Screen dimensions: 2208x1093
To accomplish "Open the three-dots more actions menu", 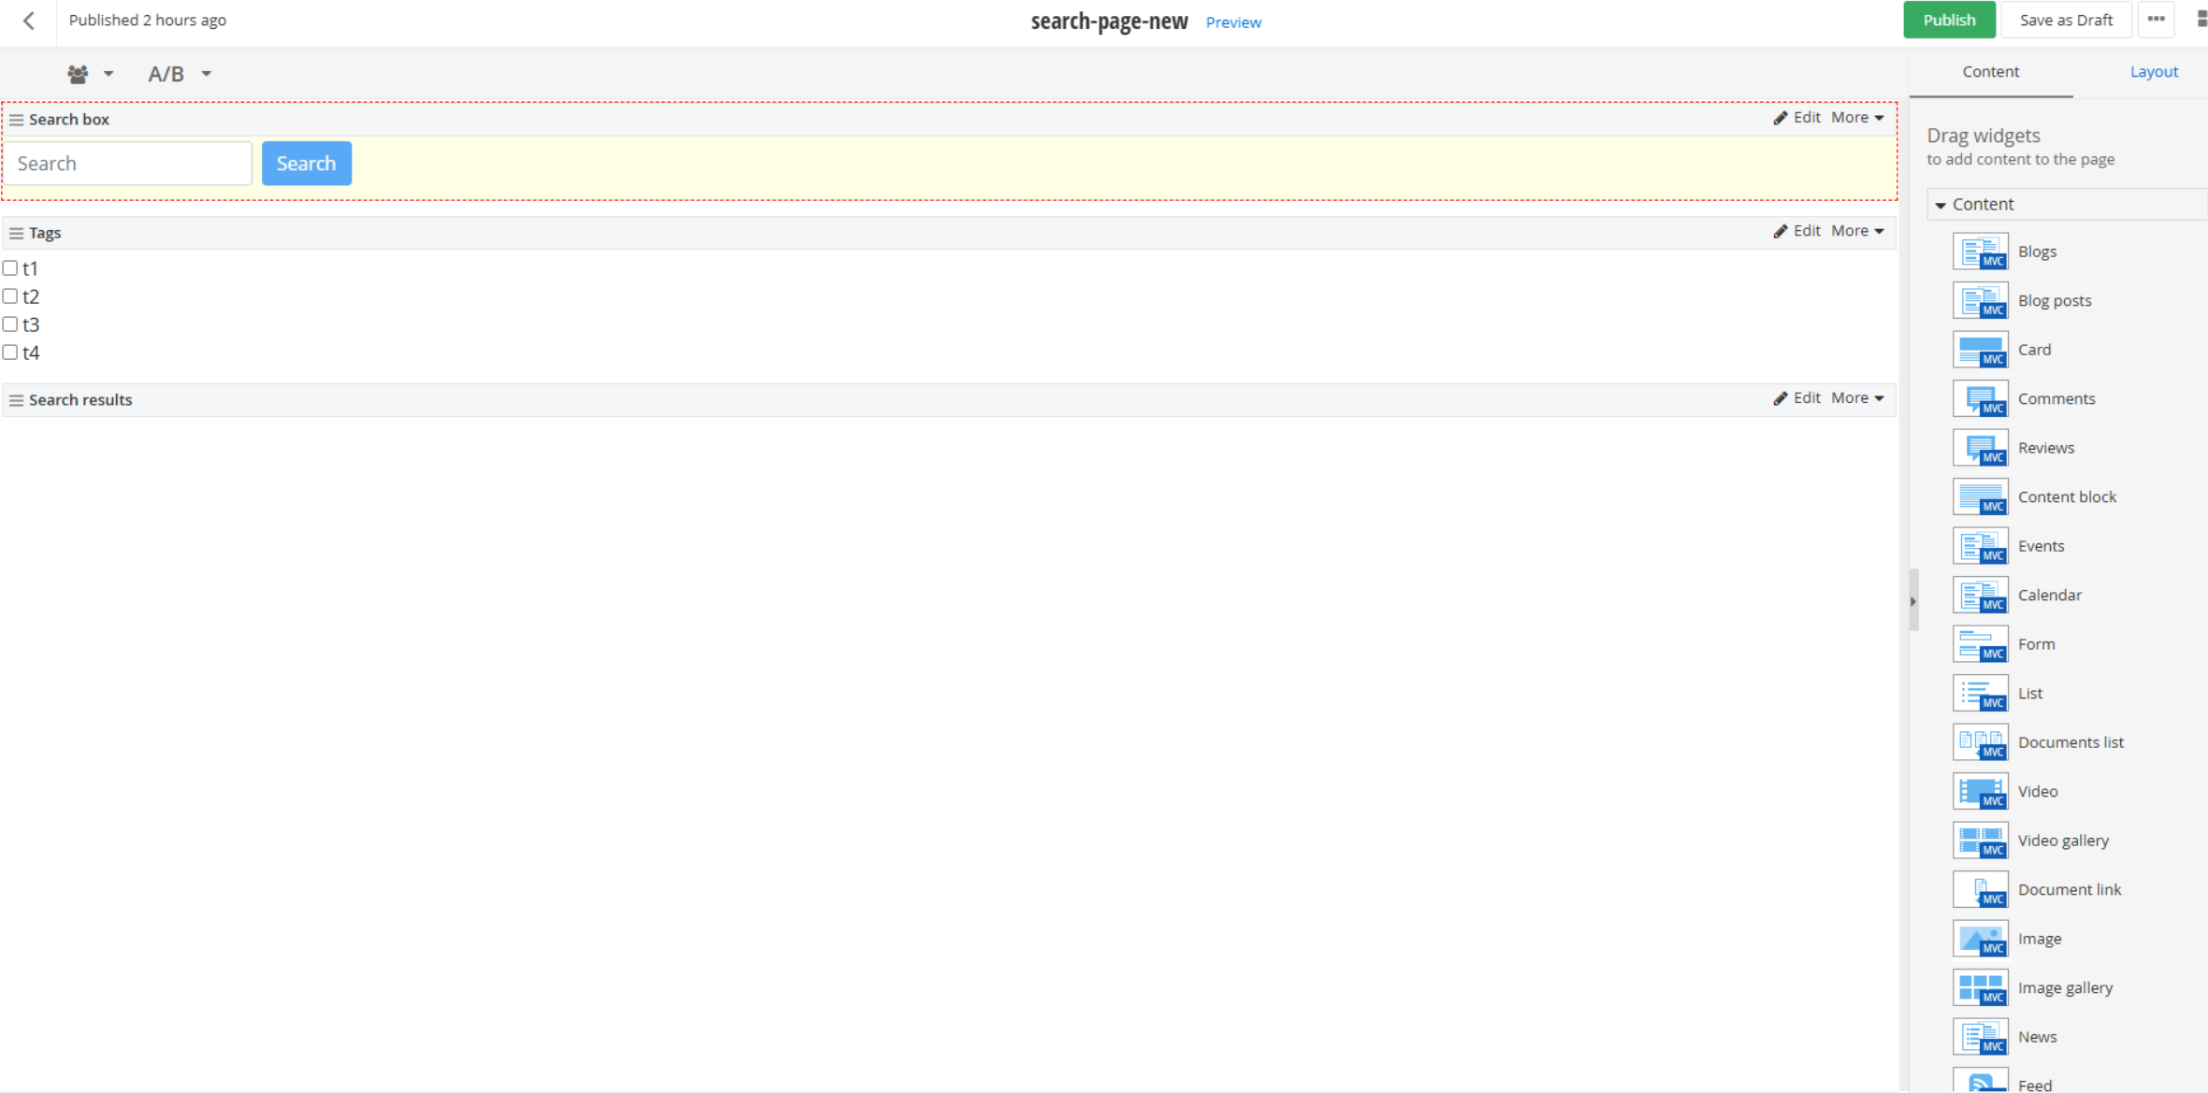I will (x=2156, y=20).
